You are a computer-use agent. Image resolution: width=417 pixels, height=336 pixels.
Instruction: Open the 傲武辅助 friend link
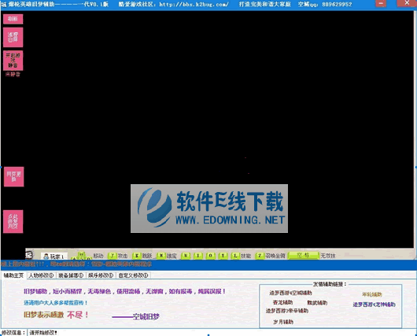317,303
